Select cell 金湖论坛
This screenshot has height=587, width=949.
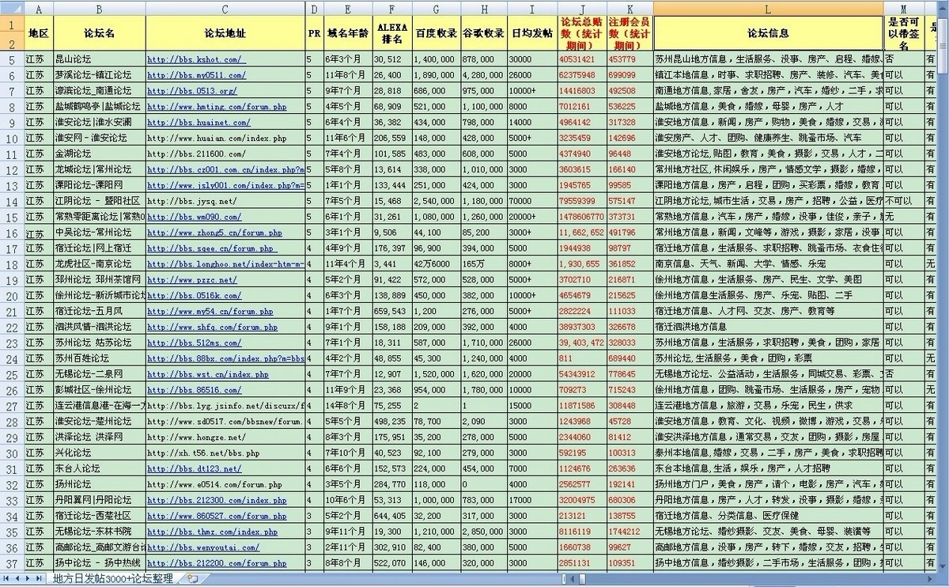[99, 153]
